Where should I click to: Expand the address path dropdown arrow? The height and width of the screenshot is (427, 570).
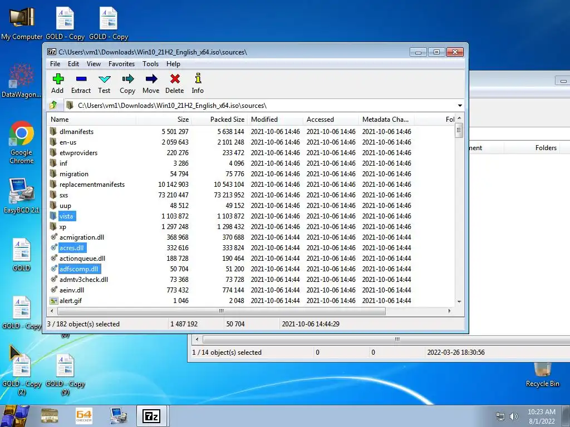pyautogui.click(x=460, y=105)
